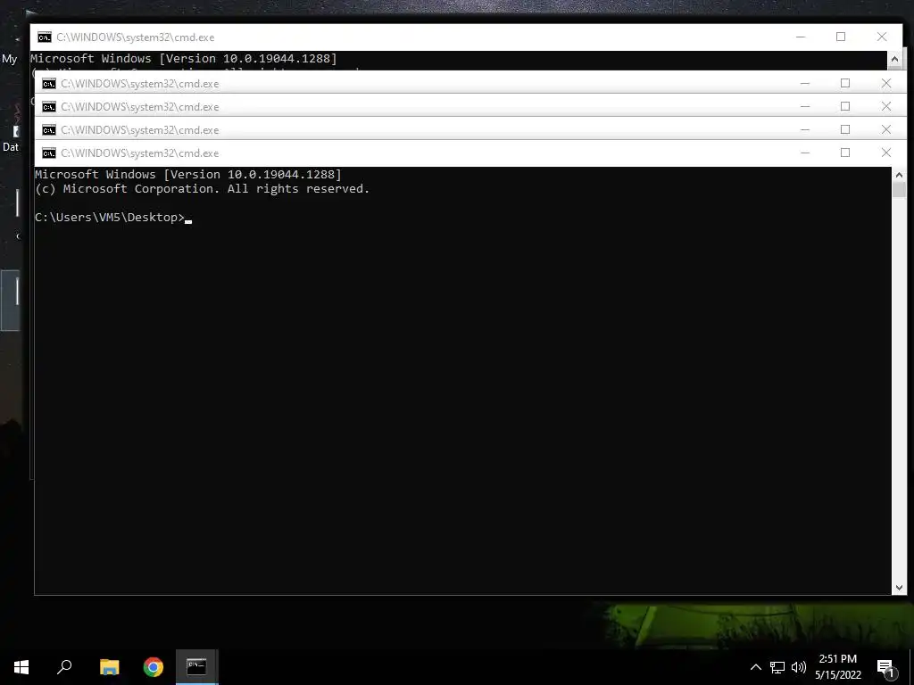The height and width of the screenshot is (685, 914).
Task: Open the Action Center notifications icon
Action: 886,667
